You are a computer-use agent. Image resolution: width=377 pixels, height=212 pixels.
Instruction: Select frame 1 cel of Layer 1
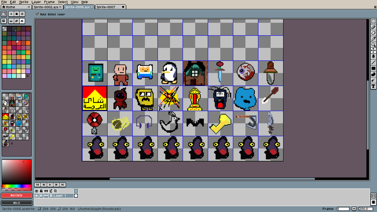coord(76,196)
